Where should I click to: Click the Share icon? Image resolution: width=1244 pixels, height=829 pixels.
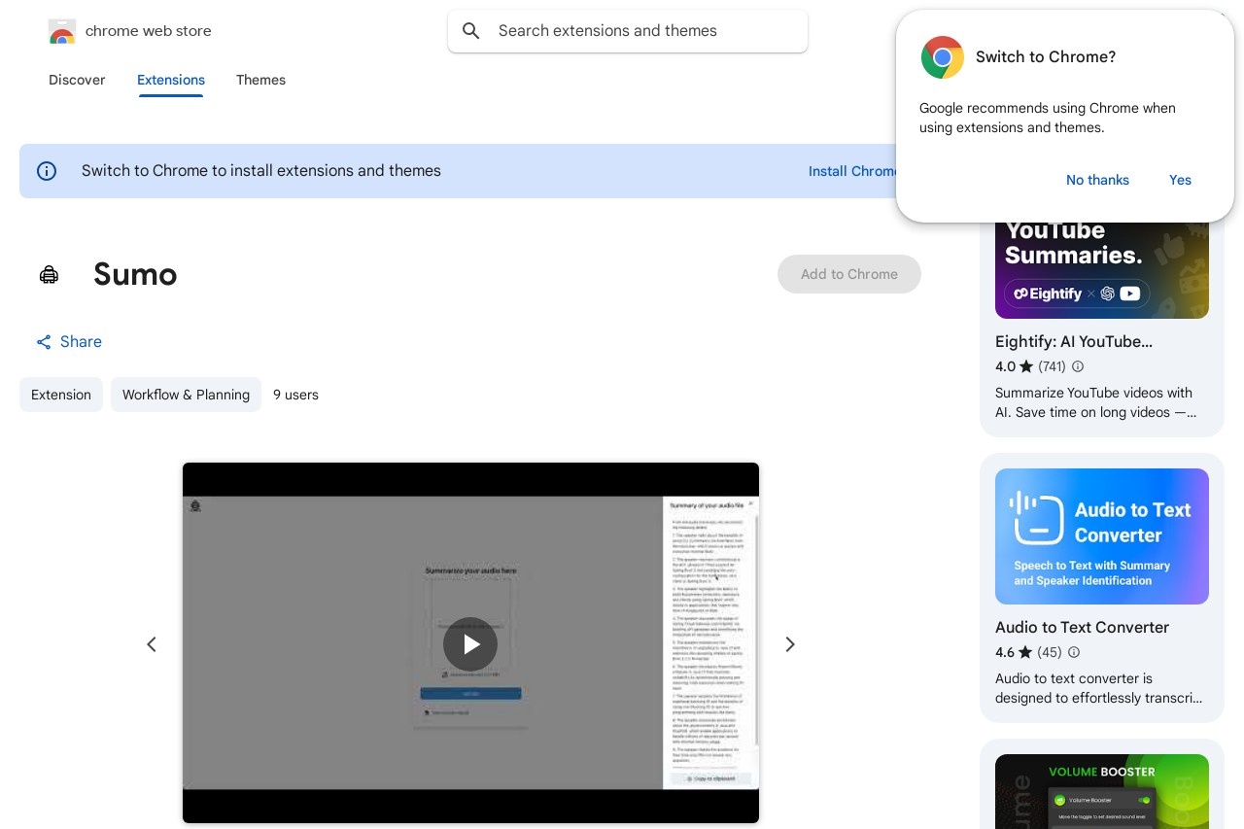44,342
